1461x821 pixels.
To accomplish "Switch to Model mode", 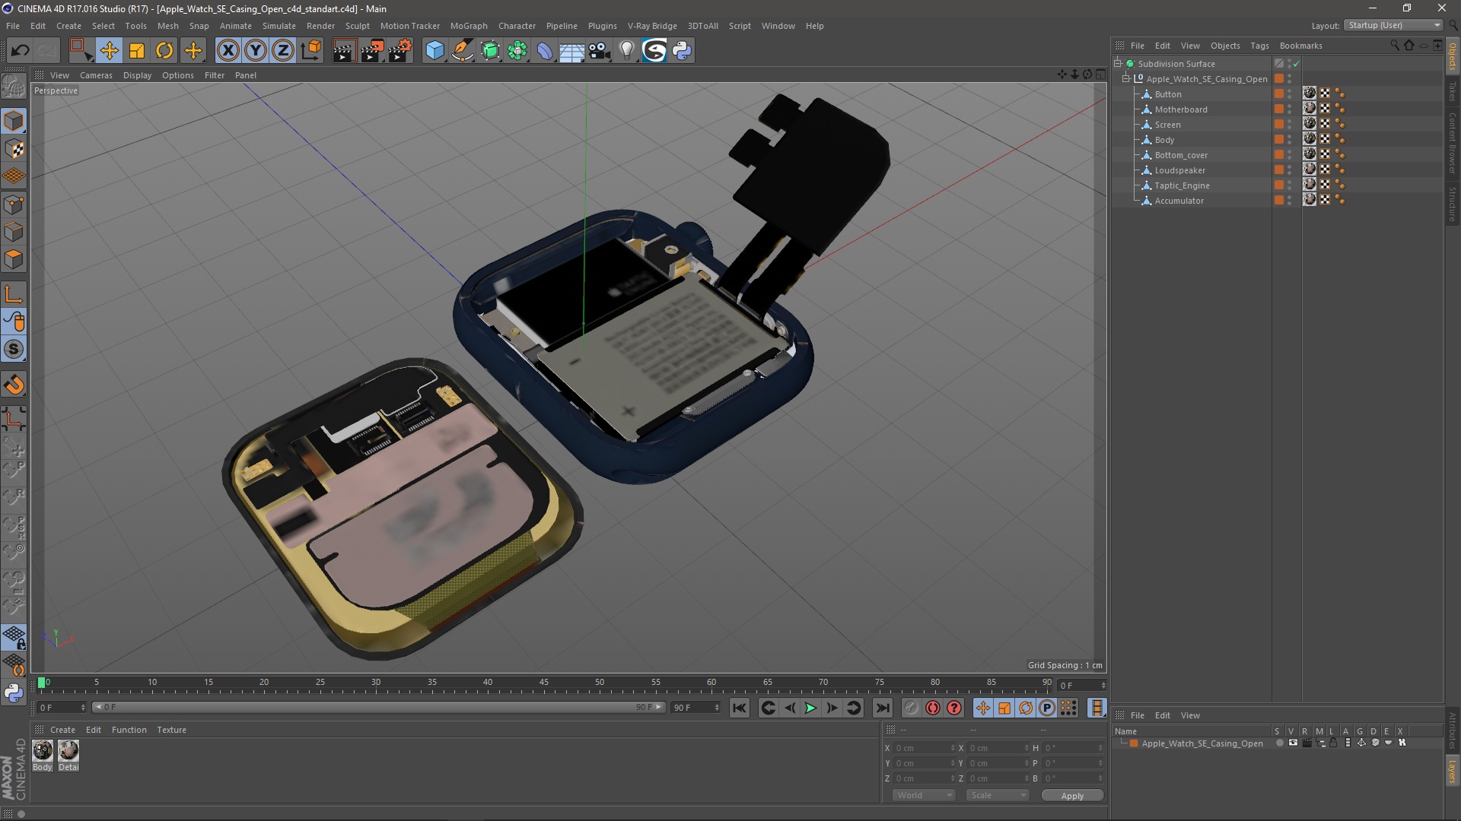I will click(x=14, y=122).
